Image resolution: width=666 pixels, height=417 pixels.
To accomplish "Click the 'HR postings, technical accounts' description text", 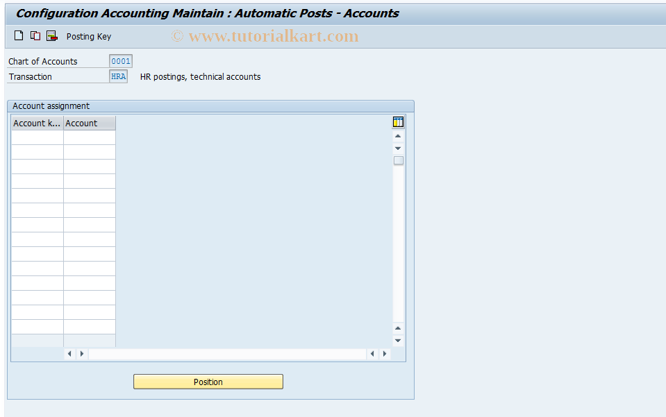I will pyautogui.click(x=201, y=77).
